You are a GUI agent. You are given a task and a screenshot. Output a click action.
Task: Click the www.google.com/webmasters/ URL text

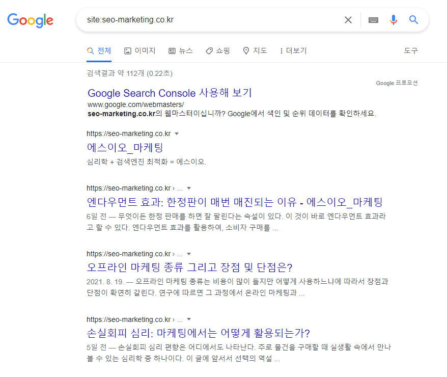(136, 104)
